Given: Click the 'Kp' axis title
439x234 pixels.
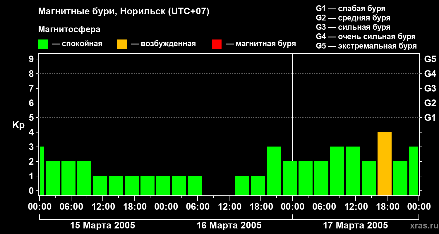Looking at the screenshot, I should 18,125.
